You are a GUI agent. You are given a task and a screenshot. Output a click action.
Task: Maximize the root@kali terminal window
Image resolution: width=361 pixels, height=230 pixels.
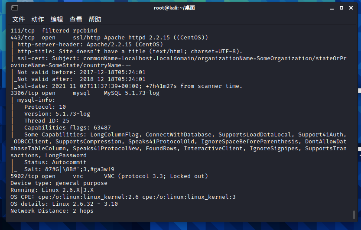tap(341, 8)
